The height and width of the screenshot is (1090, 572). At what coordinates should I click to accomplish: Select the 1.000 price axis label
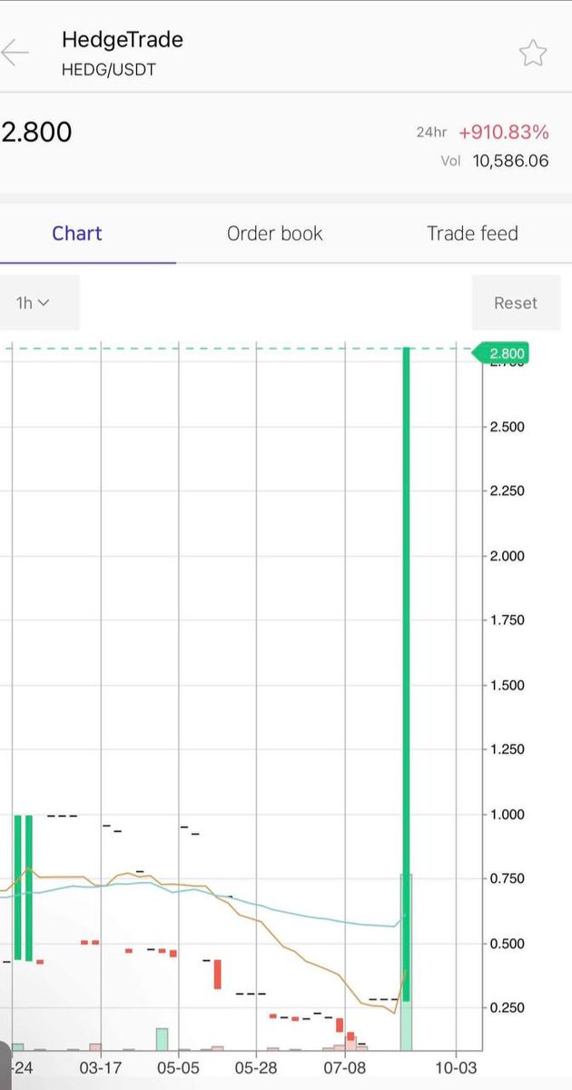[507, 814]
